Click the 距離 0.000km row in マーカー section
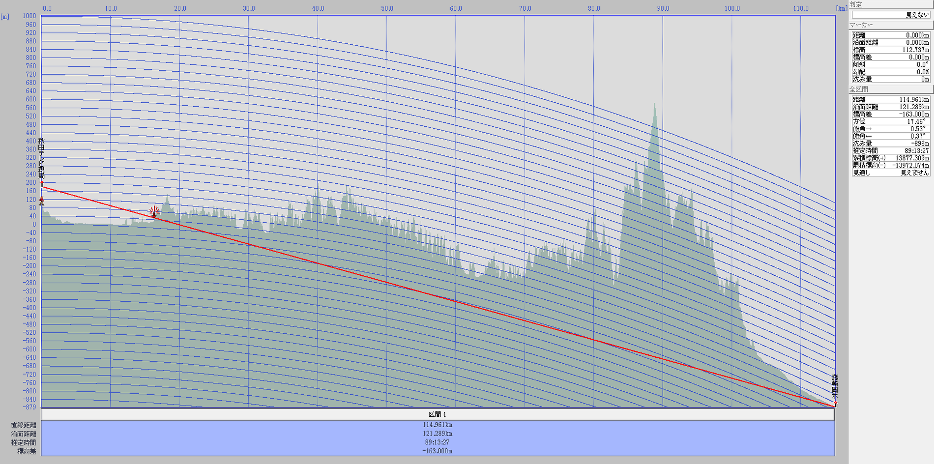934x464 pixels. tap(890, 35)
